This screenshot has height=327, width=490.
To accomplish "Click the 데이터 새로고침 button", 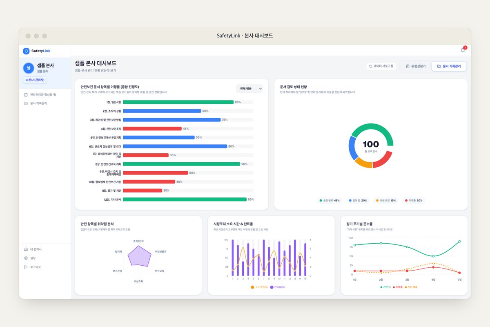I will pyautogui.click(x=381, y=66).
